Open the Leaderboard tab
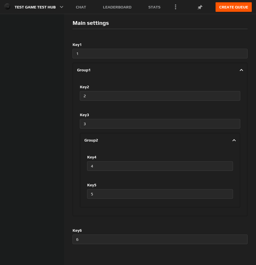The width and height of the screenshot is (256, 265). 117,7
